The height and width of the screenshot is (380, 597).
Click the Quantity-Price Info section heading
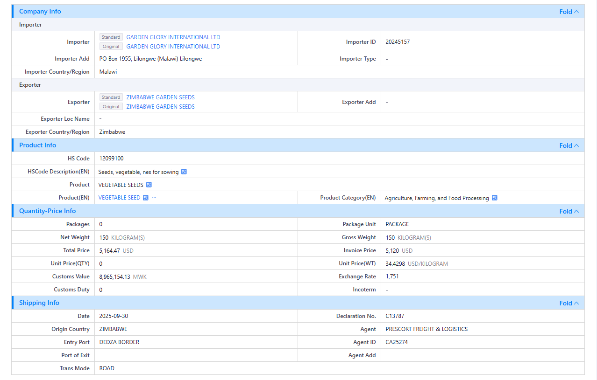[48, 211]
